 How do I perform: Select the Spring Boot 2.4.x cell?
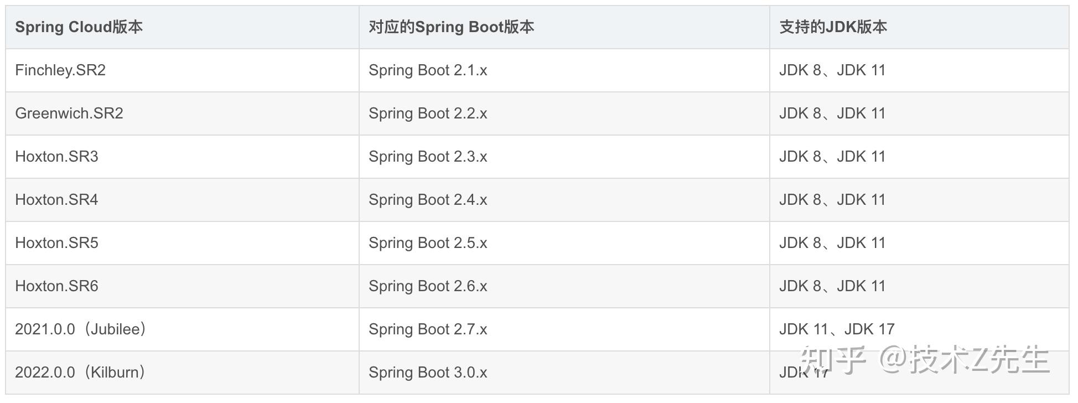(x=428, y=200)
